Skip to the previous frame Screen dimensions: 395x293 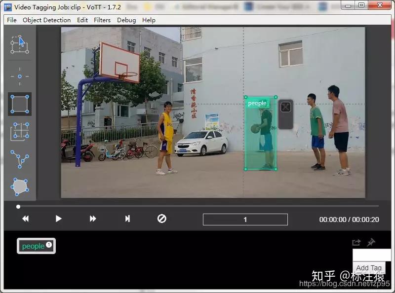click(25, 219)
